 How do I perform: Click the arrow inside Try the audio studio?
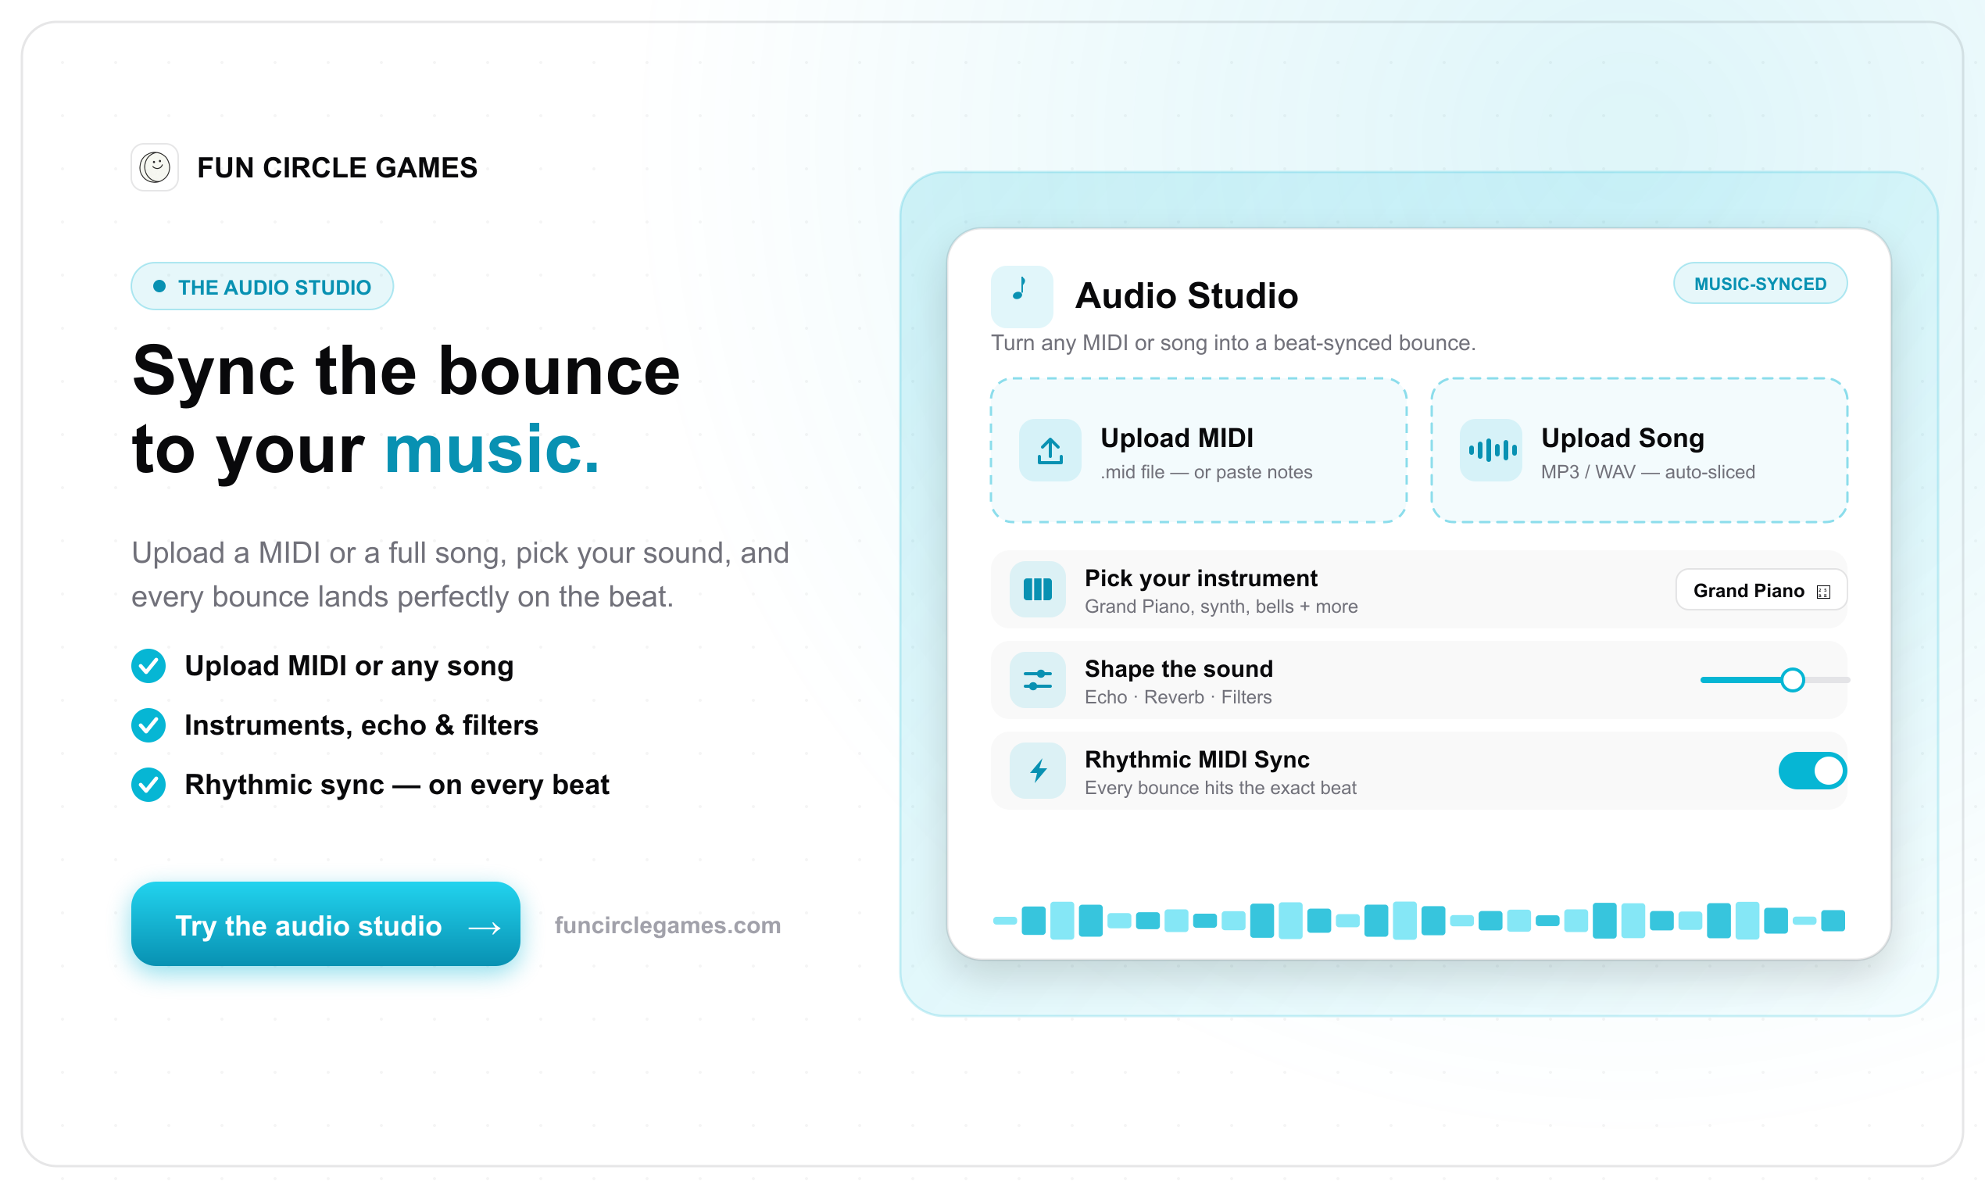(x=485, y=927)
